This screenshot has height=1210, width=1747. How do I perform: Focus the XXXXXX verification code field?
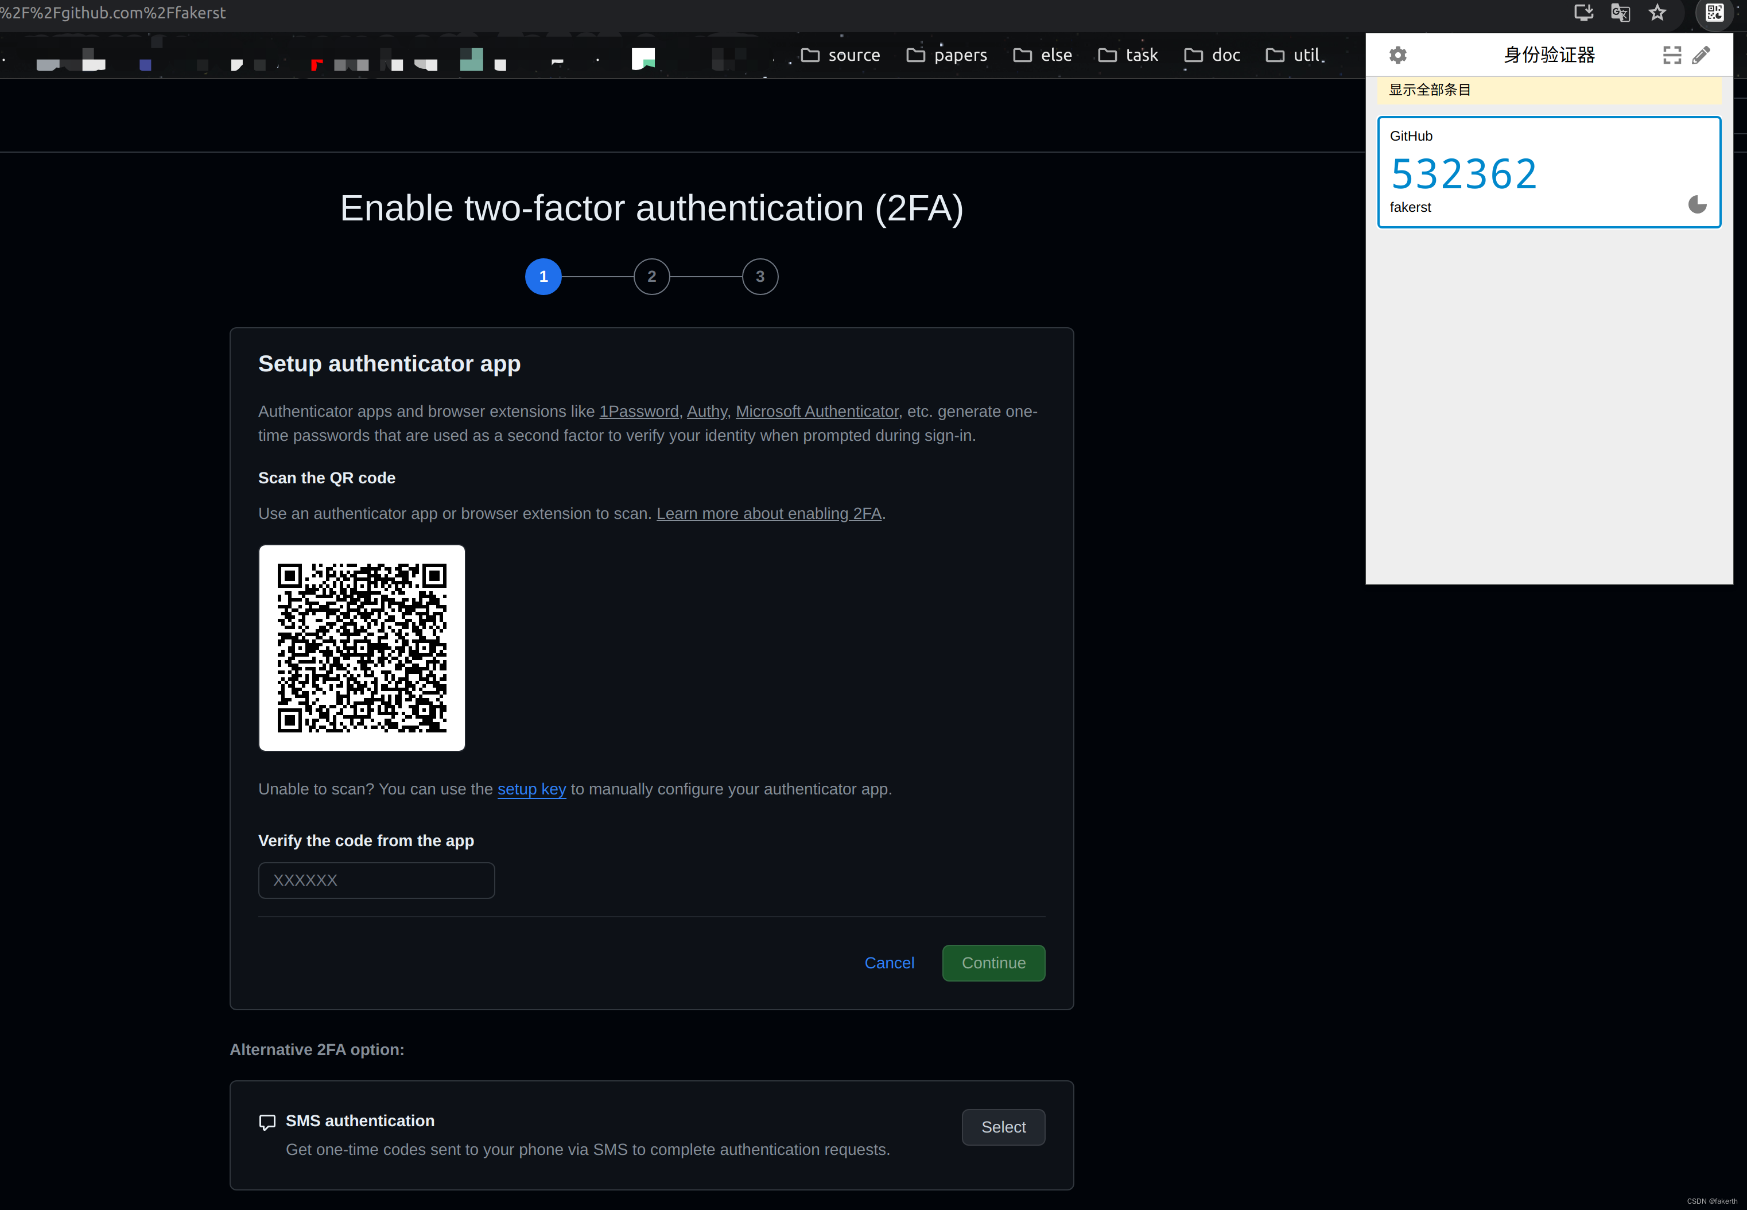(376, 880)
